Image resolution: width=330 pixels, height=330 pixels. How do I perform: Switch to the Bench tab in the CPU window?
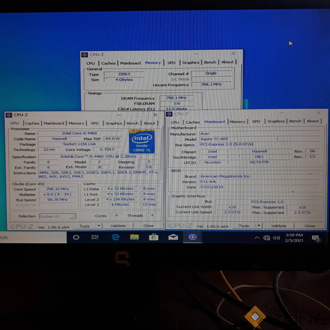pyautogui.click(x=133, y=123)
